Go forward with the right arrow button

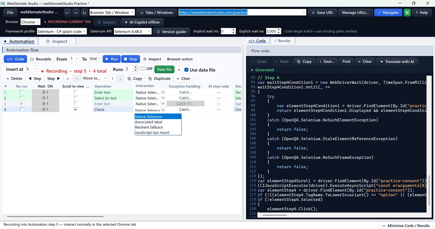click(x=76, y=12)
